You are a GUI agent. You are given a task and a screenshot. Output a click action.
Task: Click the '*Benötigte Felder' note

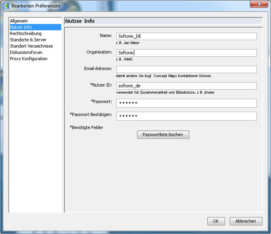[x=86, y=127]
